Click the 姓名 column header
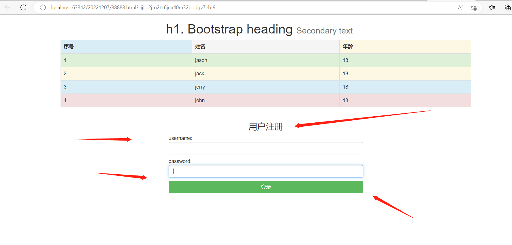 (266, 46)
